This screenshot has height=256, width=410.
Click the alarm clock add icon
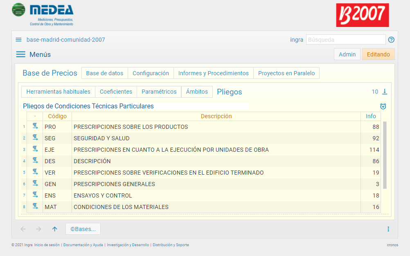coord(383,106)
